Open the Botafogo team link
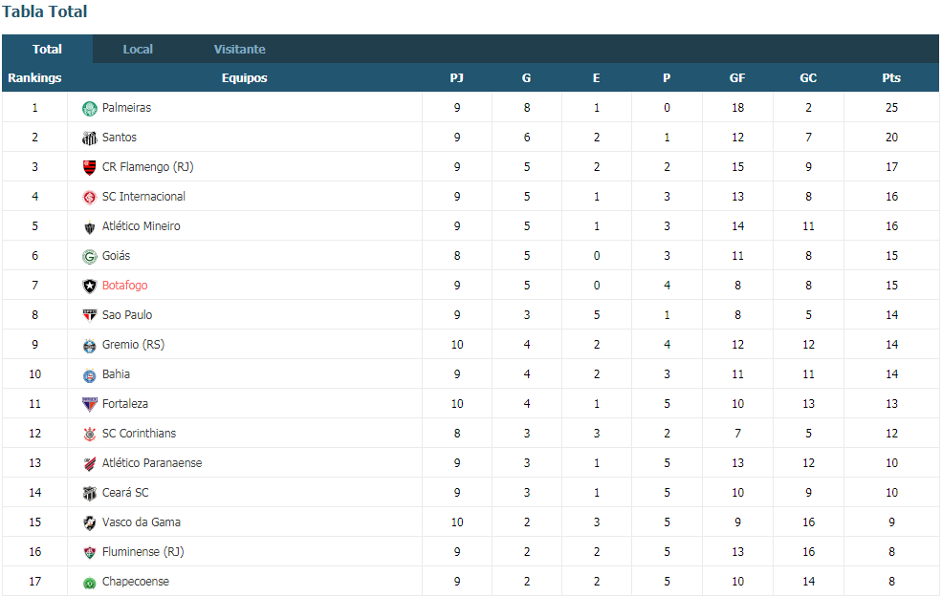 125,285
